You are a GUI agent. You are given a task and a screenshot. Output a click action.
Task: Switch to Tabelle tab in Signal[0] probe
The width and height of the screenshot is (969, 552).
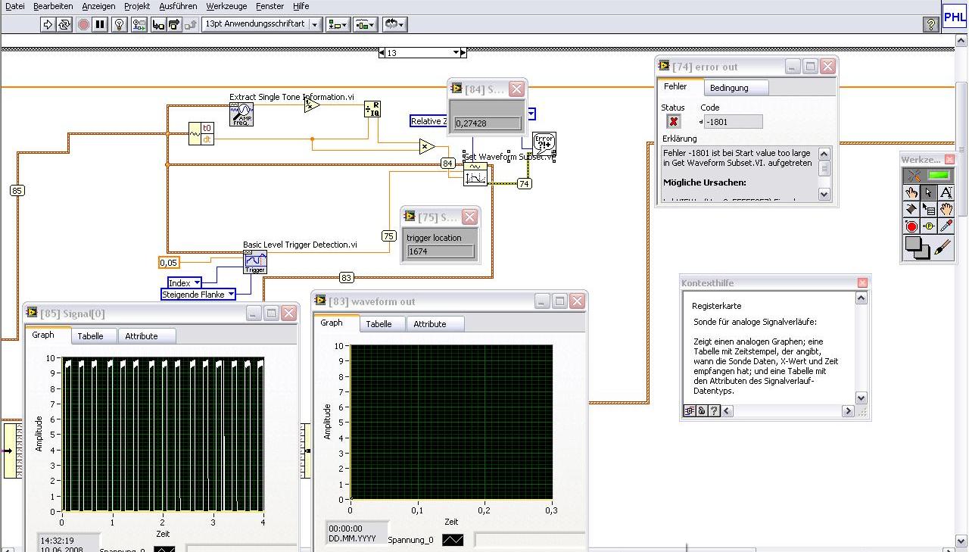(x=90, y=336)
